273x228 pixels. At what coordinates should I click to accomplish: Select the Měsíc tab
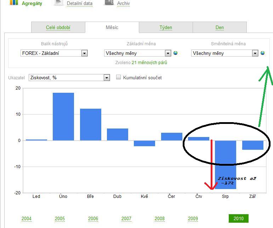(x=112, y=27)
